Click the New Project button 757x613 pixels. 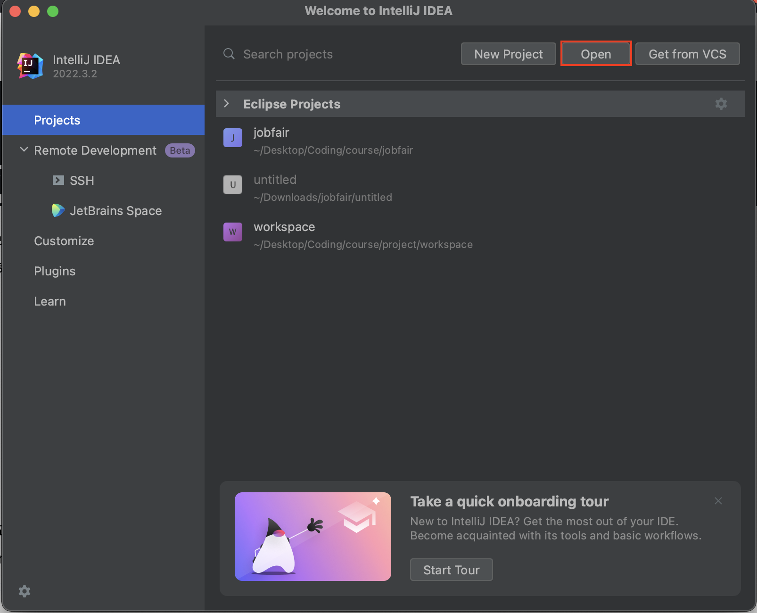(x=509, y=54)
